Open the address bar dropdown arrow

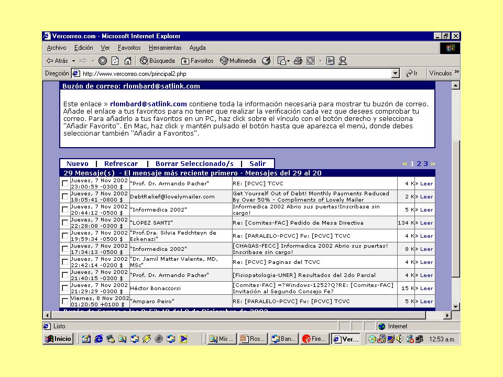pyautogui.click(x=395, y=73)
